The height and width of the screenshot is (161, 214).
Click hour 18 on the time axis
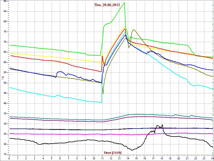tap(162, 158)
